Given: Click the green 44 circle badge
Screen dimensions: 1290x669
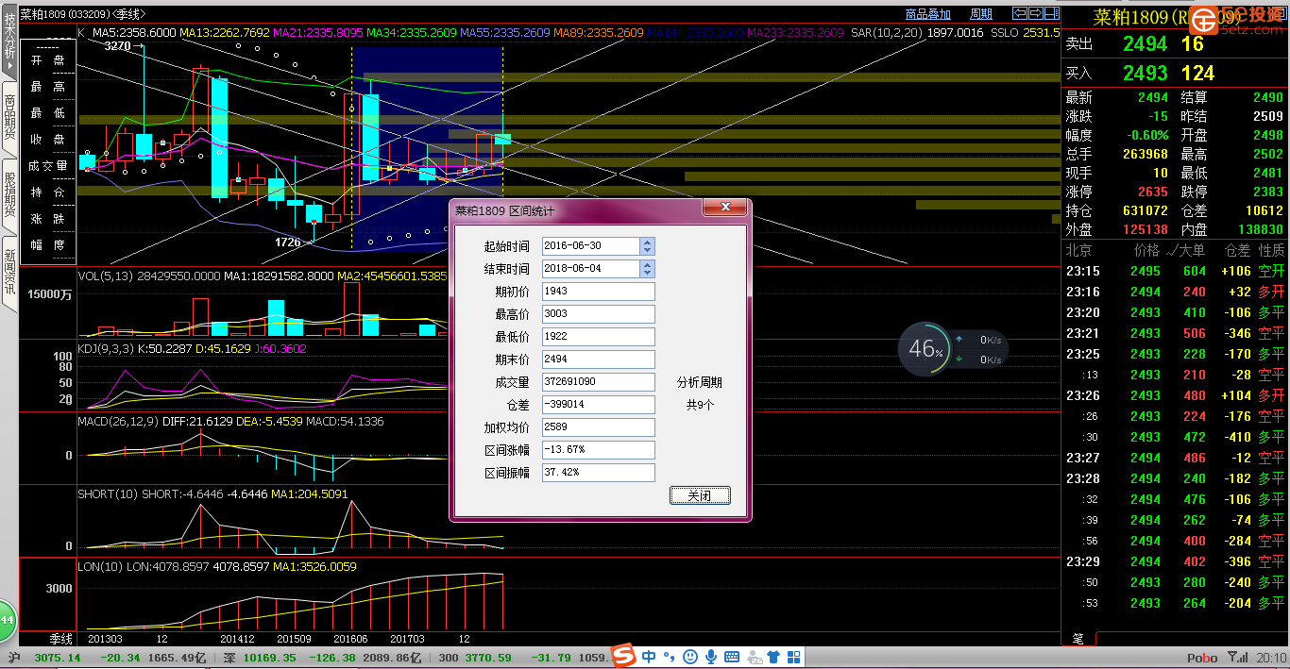Looking at the screenshot, I should [7, 620].
